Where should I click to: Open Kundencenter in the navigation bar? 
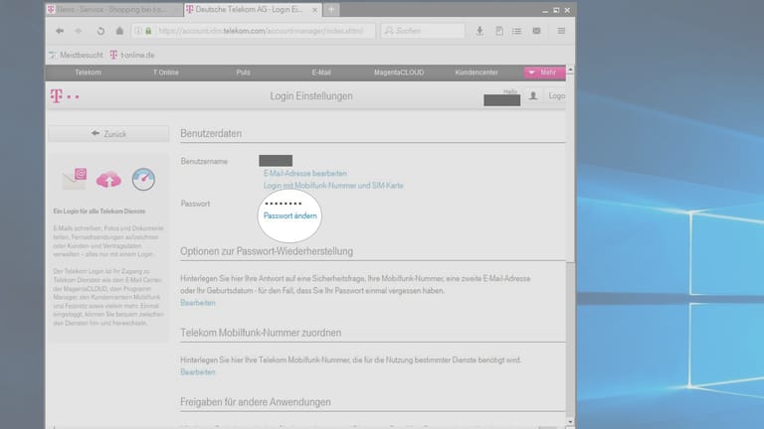(x=477, y=72)
